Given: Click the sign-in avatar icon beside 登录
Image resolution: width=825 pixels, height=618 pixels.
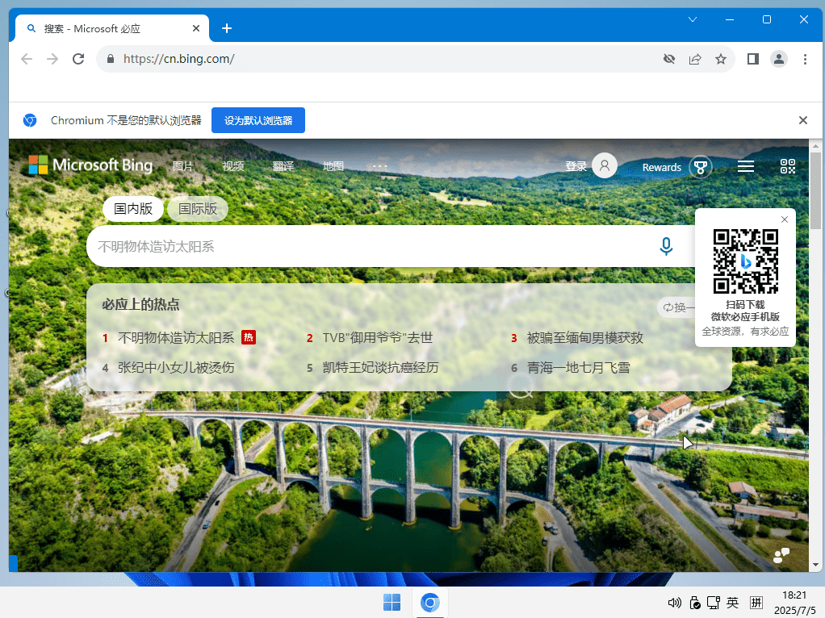Looking at the screenshot, I should (604, 165).
